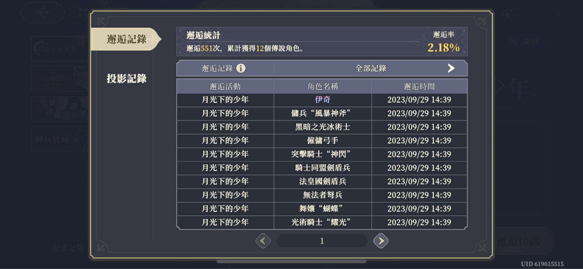Image resolution: width=583 pixels, height=269 pixels.
Task: Click the horizontal scrollbar below the dialog
Action: pos(291,261)
